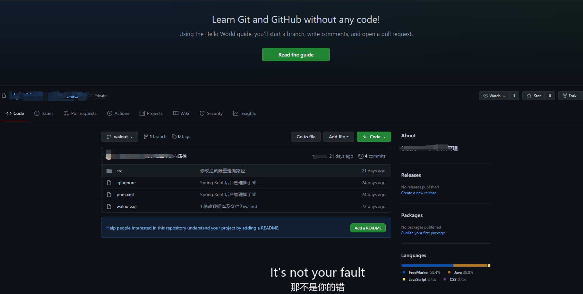The height and width of the screenshot is (294, 583).
Task: Click the Languages percentage bar
Action: click(x=446, y=265)
